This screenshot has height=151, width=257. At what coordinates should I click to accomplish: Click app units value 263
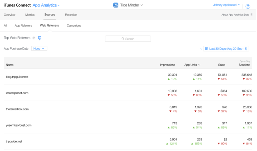point(200,123)
